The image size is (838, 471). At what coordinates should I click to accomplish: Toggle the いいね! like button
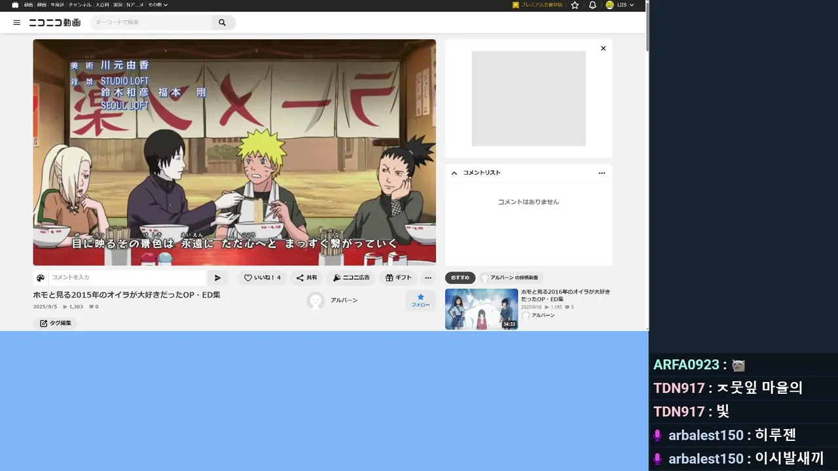coord(262,278)
